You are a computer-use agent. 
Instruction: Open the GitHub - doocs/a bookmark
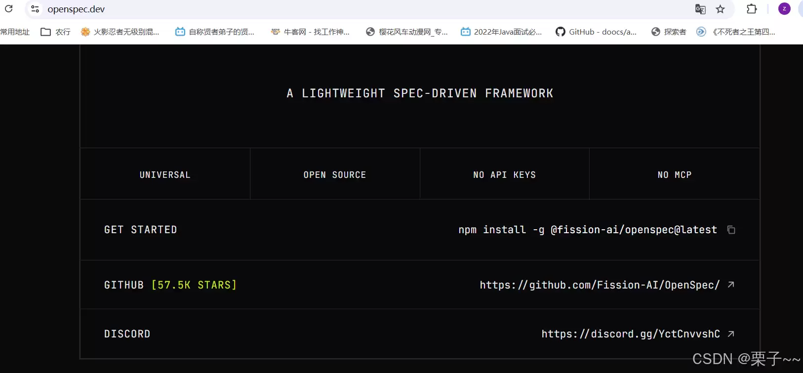click(x=596, y=32)
